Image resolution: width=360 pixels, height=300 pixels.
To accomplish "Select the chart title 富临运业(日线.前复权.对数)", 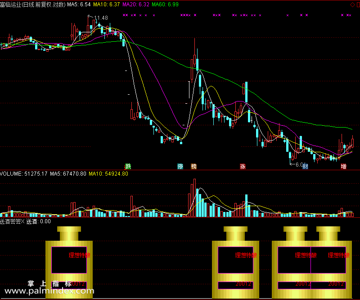I will 33,4.
